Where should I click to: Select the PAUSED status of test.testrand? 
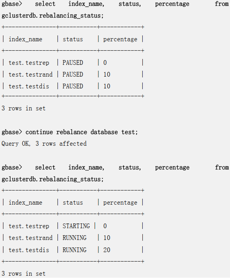[x=73, y=75]
